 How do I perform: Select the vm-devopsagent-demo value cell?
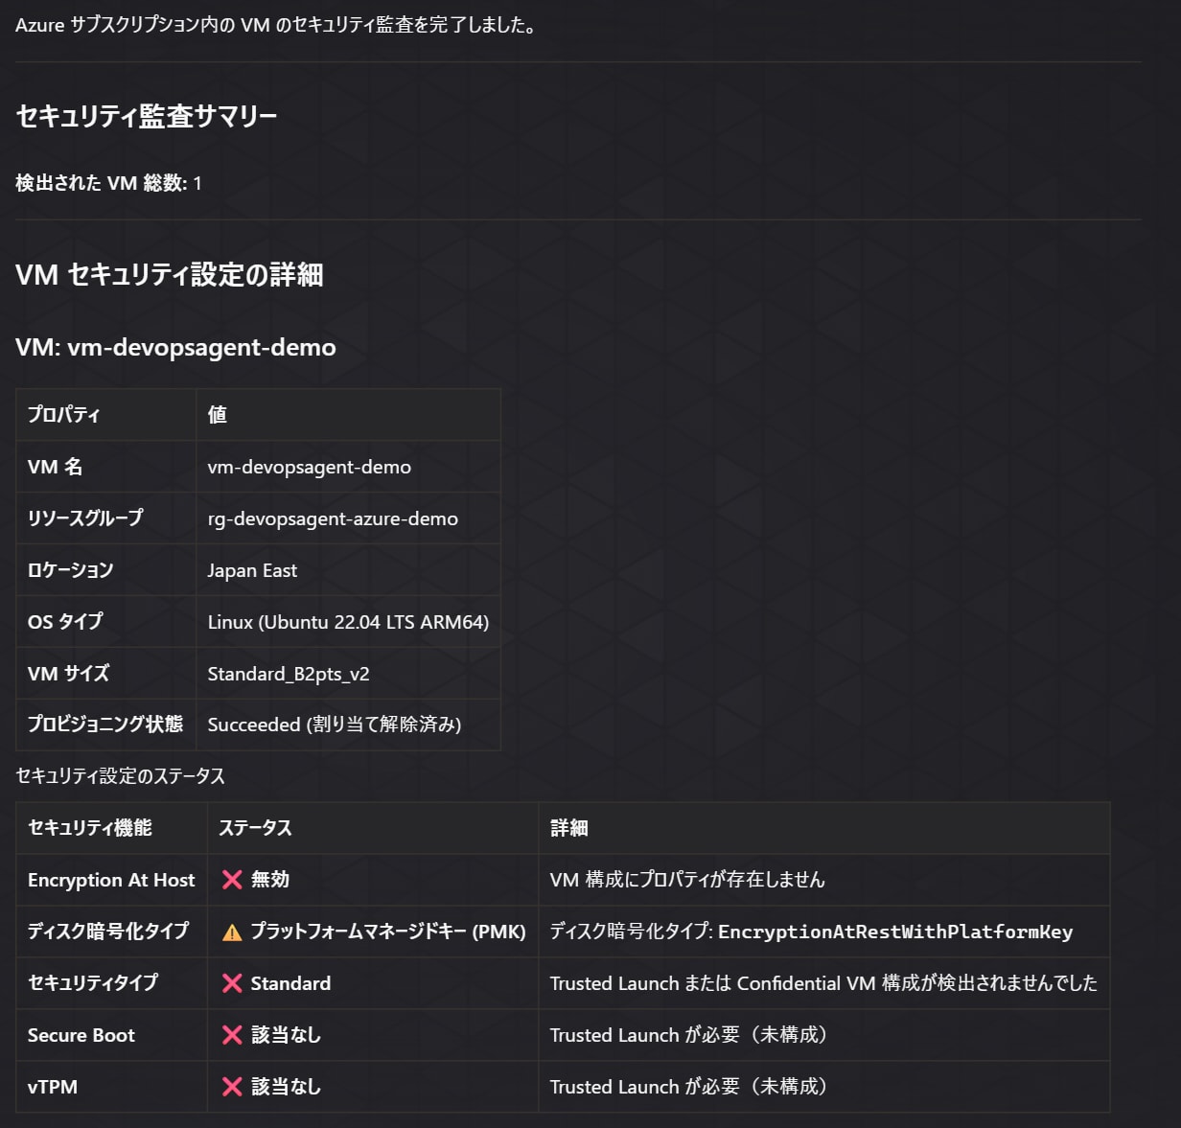click(348, 467)
